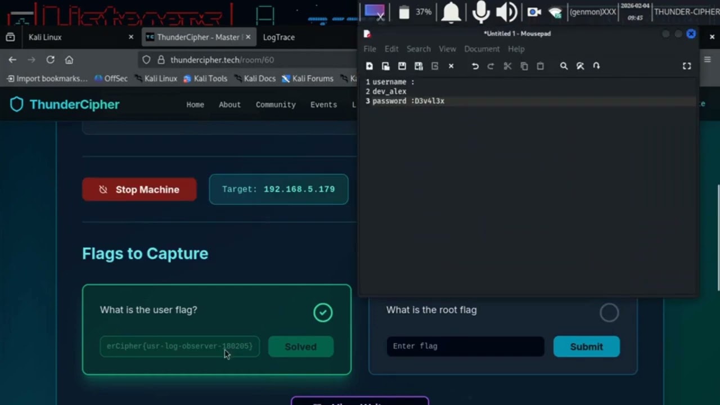720x405 pixels.
Task: Open the Mousepad Document menu
Action: 481,49
